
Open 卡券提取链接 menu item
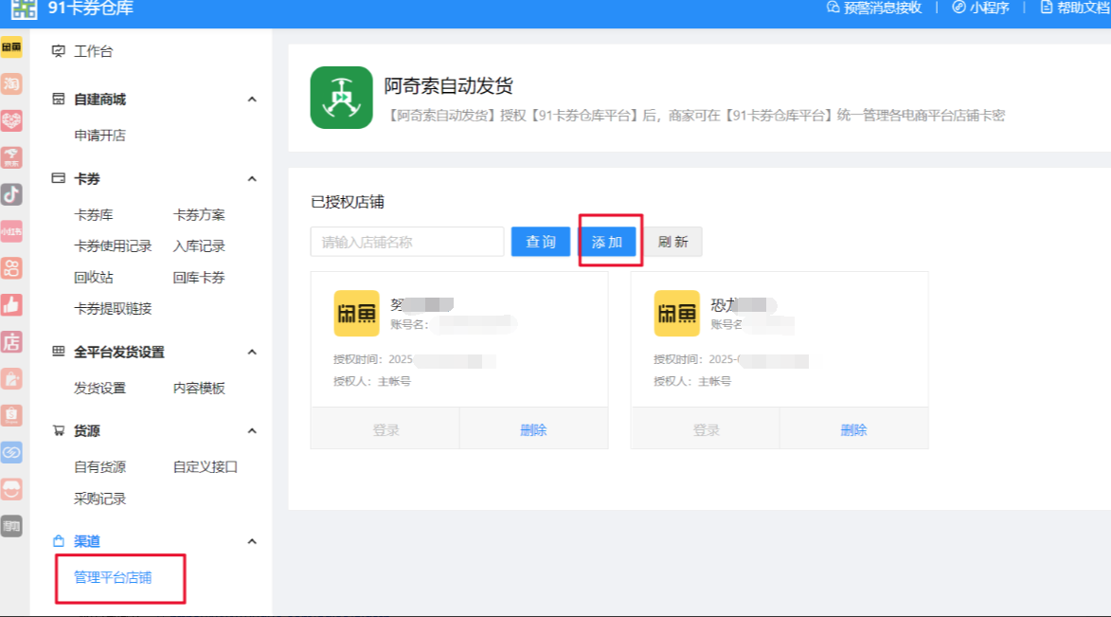point(113,309)
